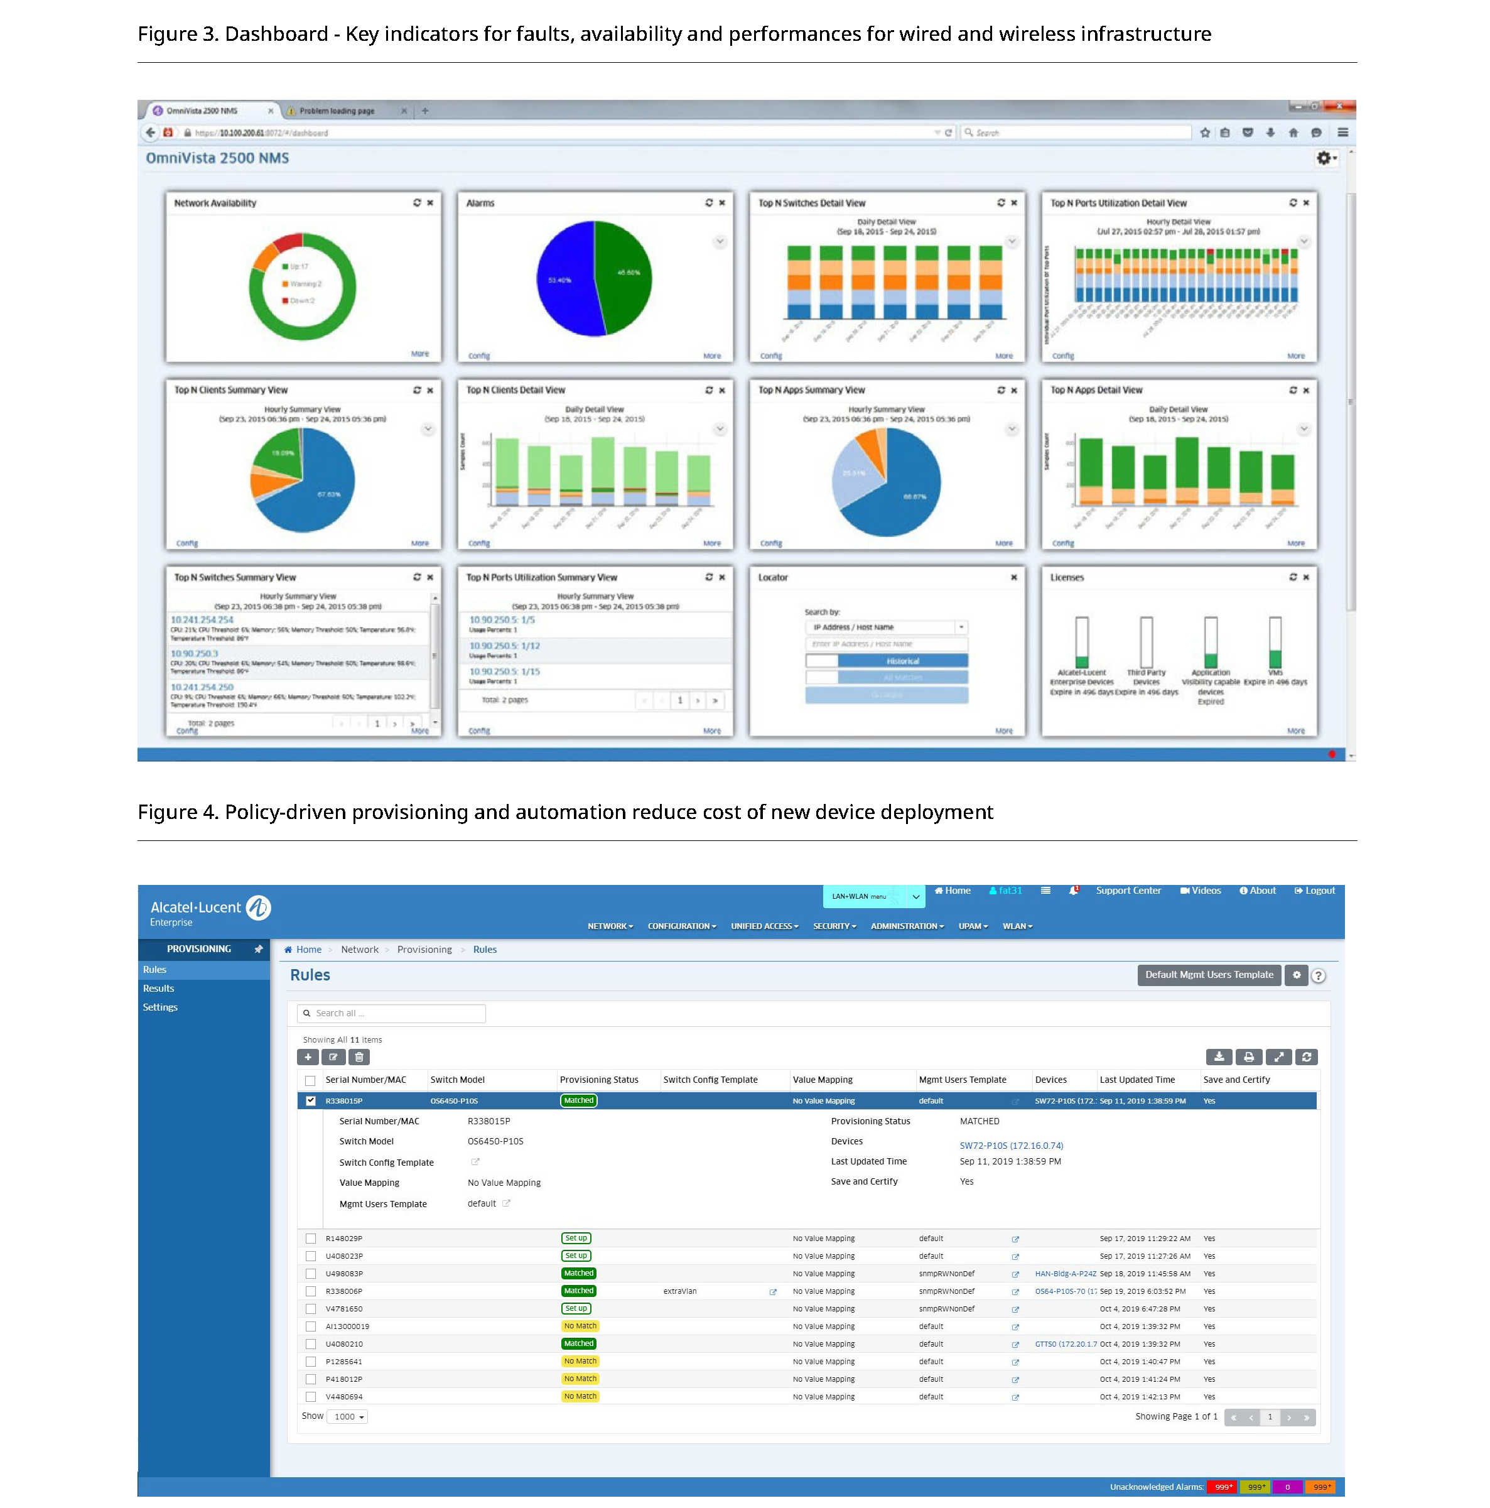The height and width of the screenshot is (1508, 1490).
Task: Click the print icon above the table
Action: click(1248, 1057)
